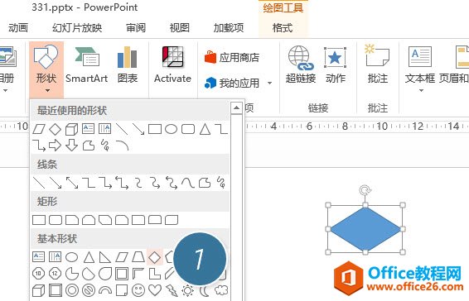Select the curved arrow connector under 线条
The height and width of the screenshot is (301, 469).
point(155,183)
